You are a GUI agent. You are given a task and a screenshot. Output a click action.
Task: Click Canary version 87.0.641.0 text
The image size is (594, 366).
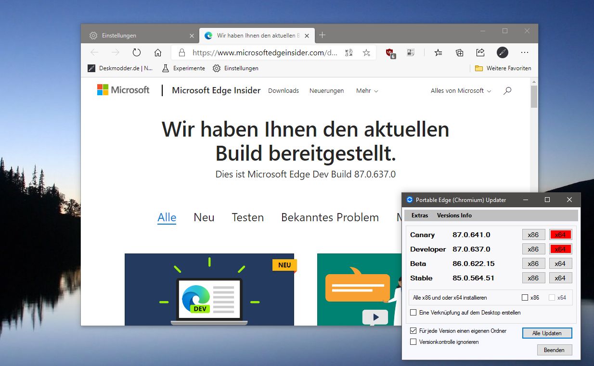471,235
